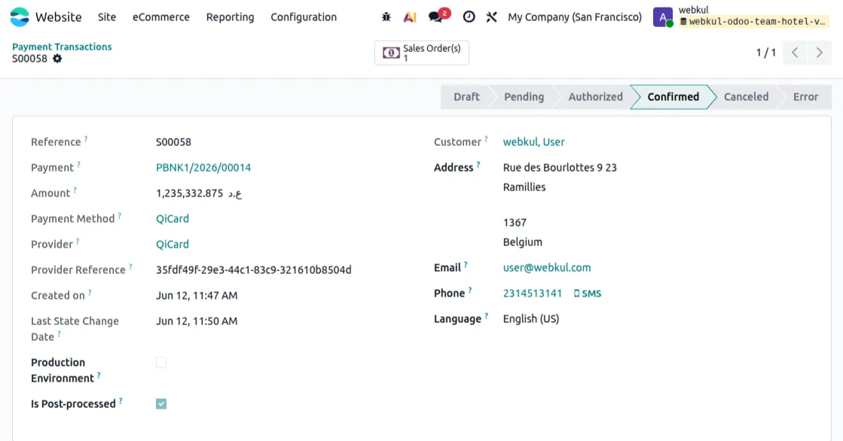
Task: Open the Website app logo
Action: pyautogui.click(x=20, y=17)
